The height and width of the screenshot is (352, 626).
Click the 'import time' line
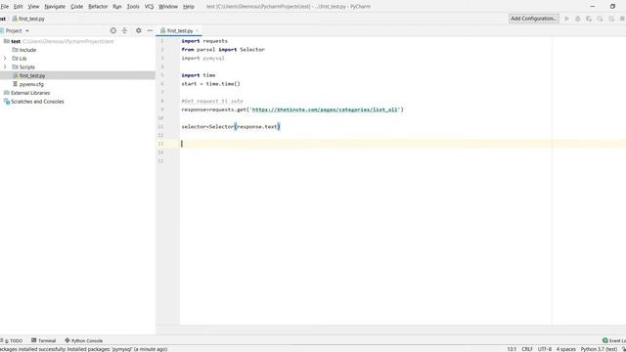coord(199,75)
